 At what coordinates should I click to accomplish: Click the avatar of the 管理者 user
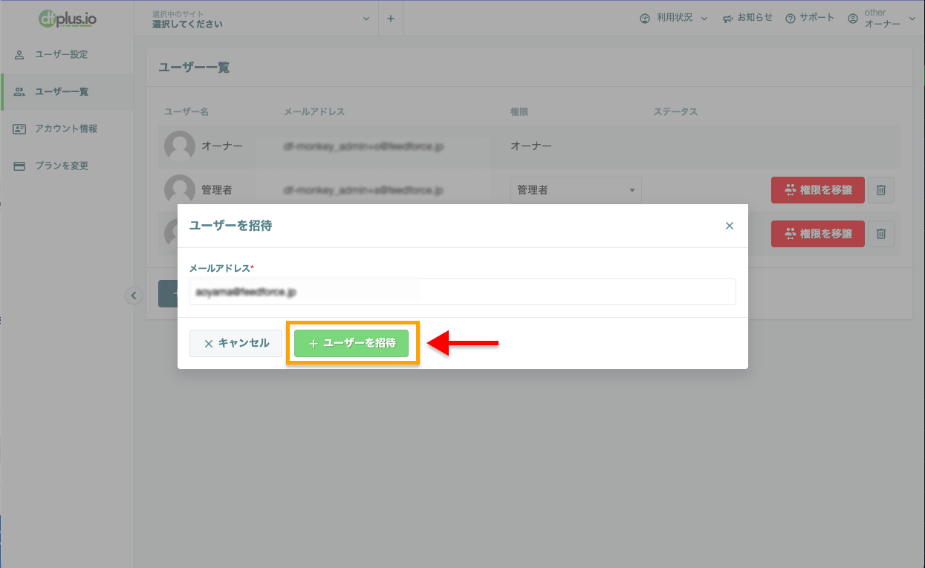coord(180,190)
